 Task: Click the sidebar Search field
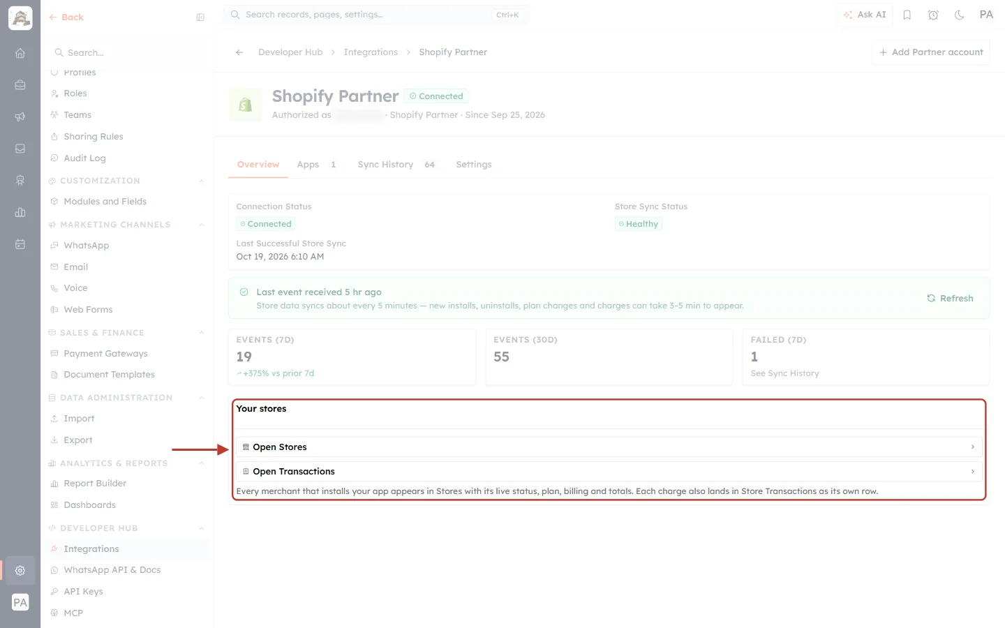pos(126,53)
